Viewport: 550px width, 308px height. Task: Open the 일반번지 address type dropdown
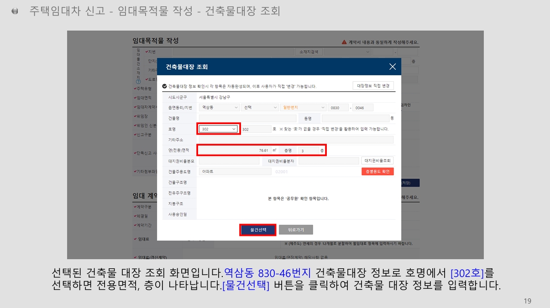point(303,108)
